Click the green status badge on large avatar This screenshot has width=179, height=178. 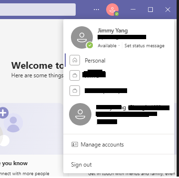[x=89, y=45]
